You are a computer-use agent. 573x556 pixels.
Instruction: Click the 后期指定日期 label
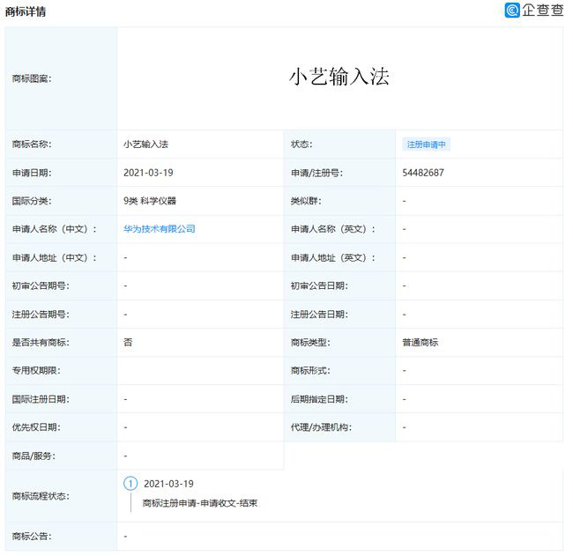319,399
